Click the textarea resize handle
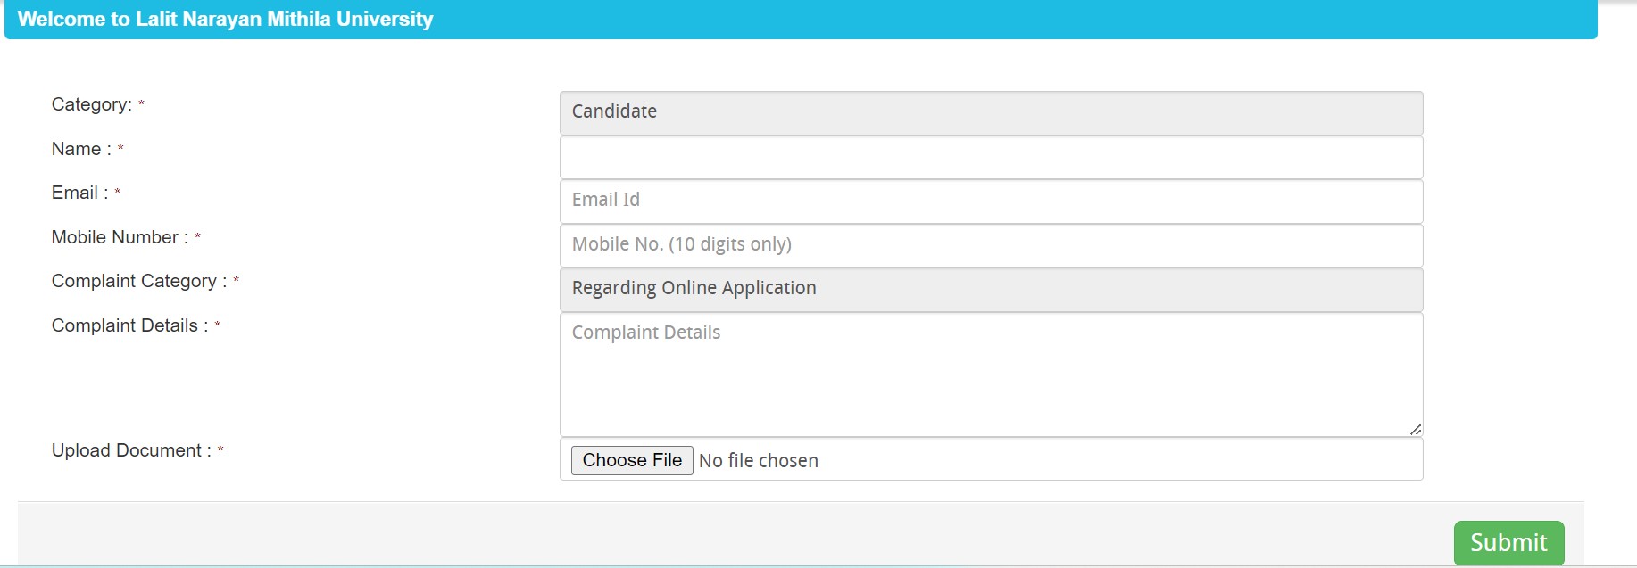The width and height of the screenshot is (1637, 568). pyautogui.click(x=1417, y=430)
